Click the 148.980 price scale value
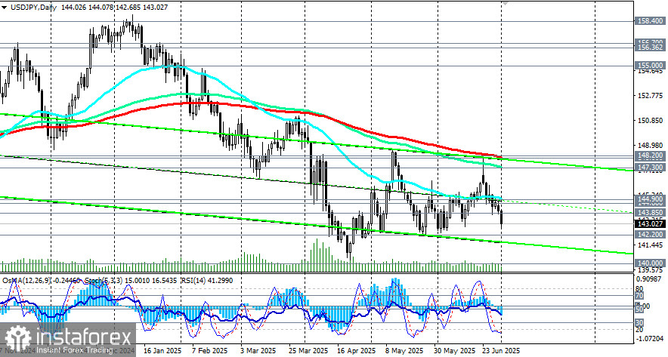This screenshot has width=668, height=357. (x=650, y=145)
